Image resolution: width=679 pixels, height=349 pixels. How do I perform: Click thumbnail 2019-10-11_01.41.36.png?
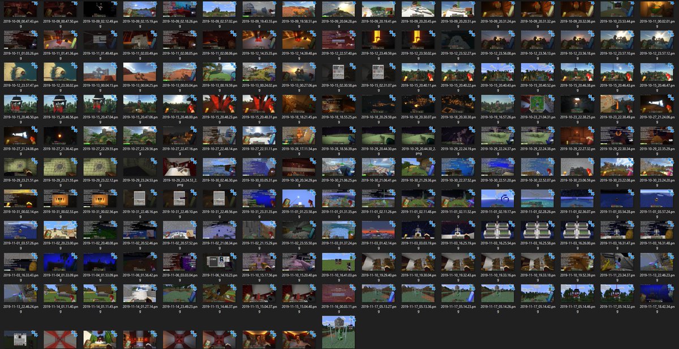point(59,40)
